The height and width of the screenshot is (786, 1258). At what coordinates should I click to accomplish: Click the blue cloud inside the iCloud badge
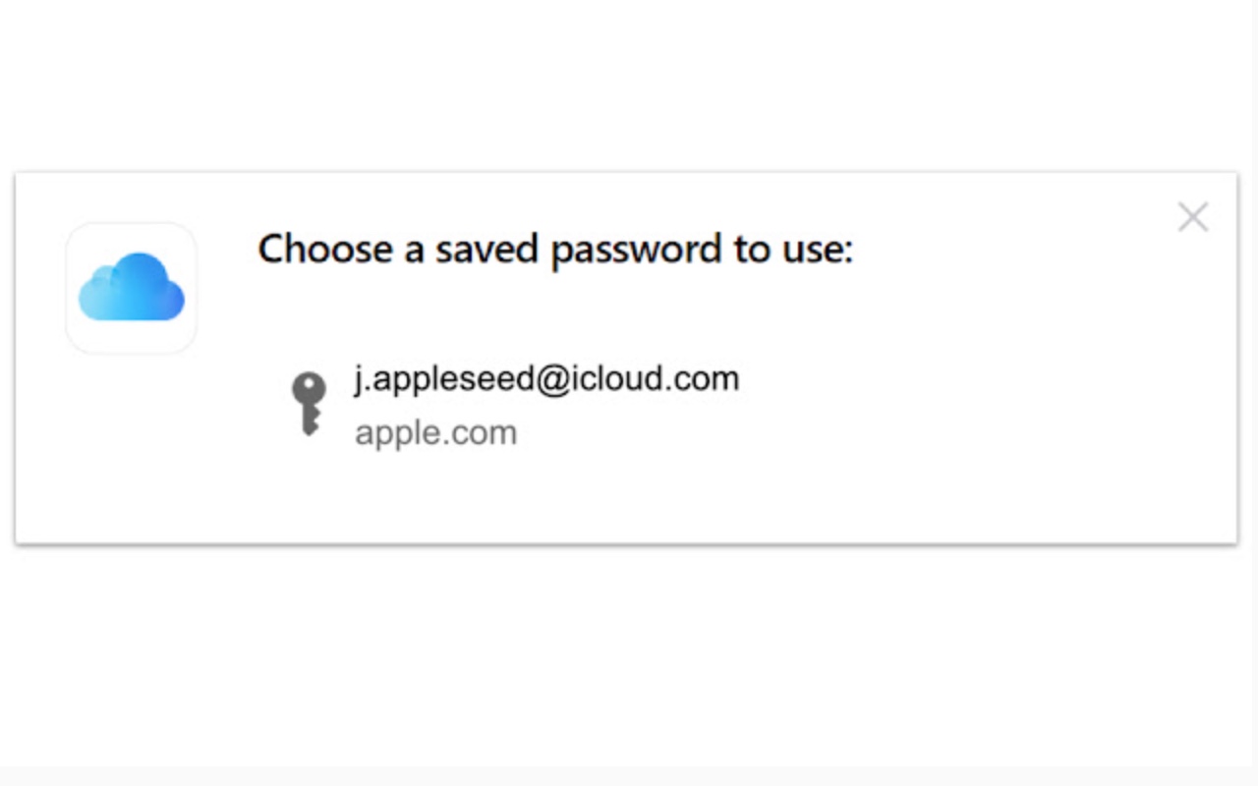coord(132,287)
